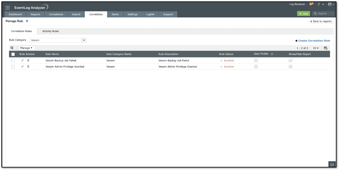The width and height of the screenshot is (339, 170).
Task: Open the chat feedback icon at bottom
Action: pos(332,165)
